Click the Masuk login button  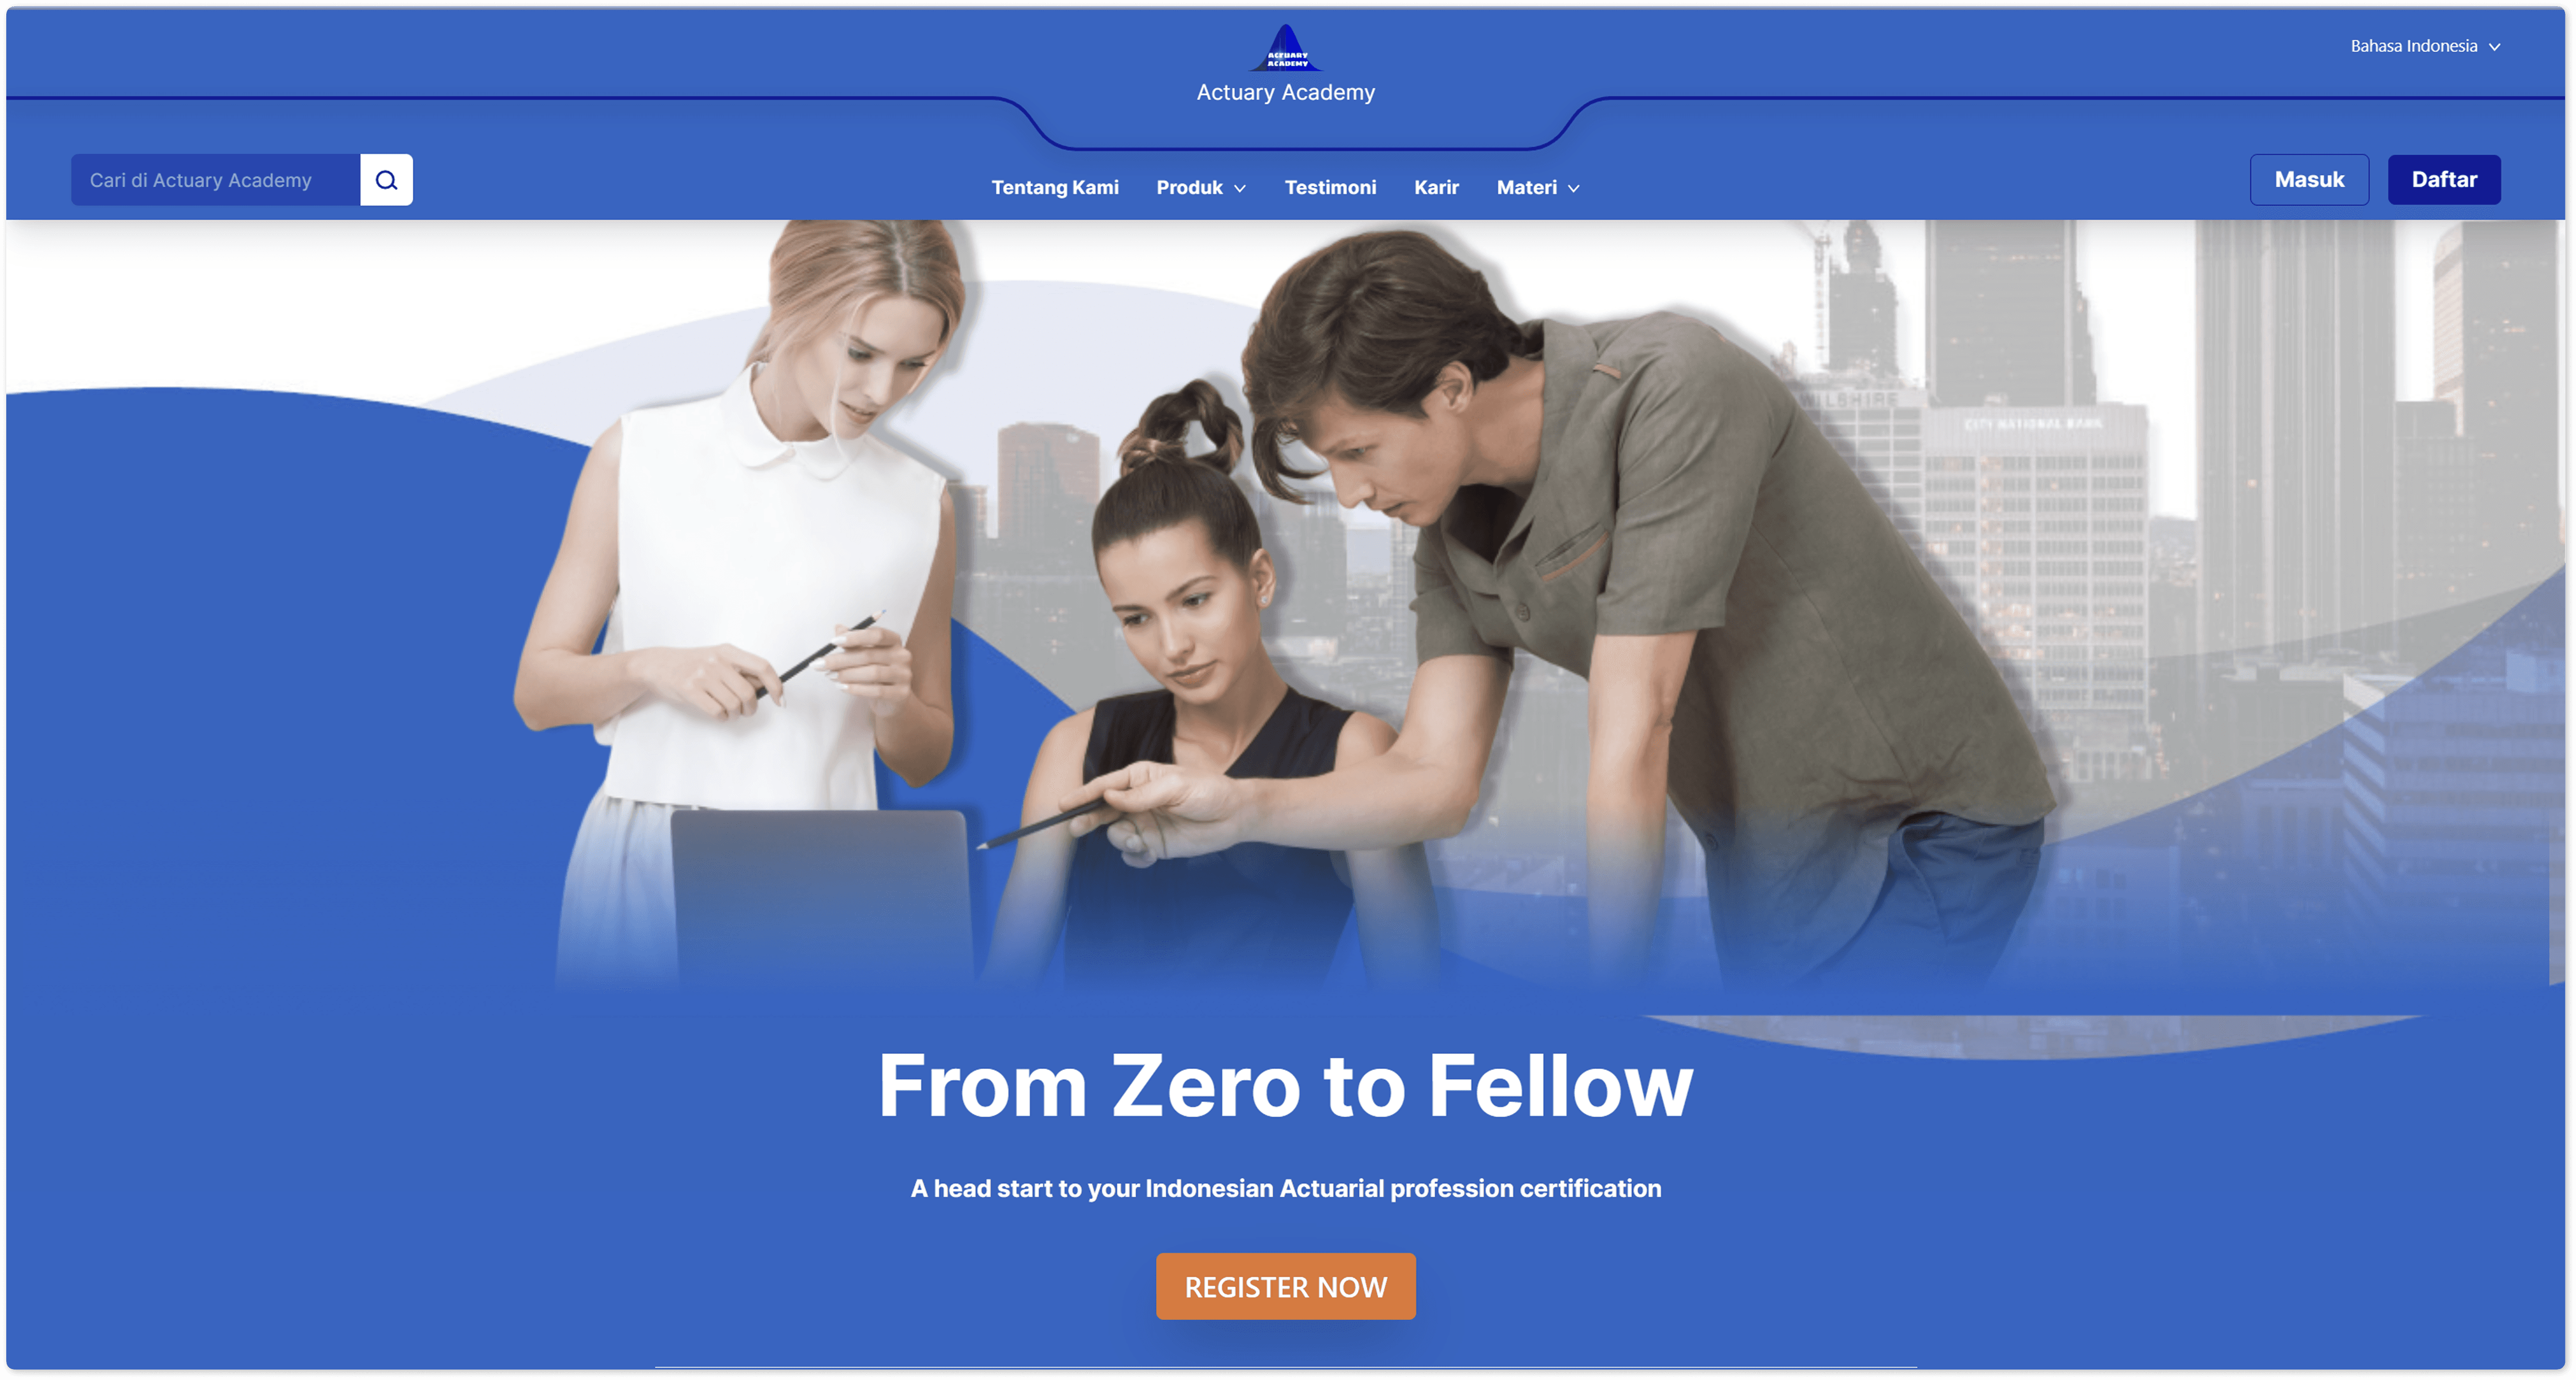tap(2309, 180)
